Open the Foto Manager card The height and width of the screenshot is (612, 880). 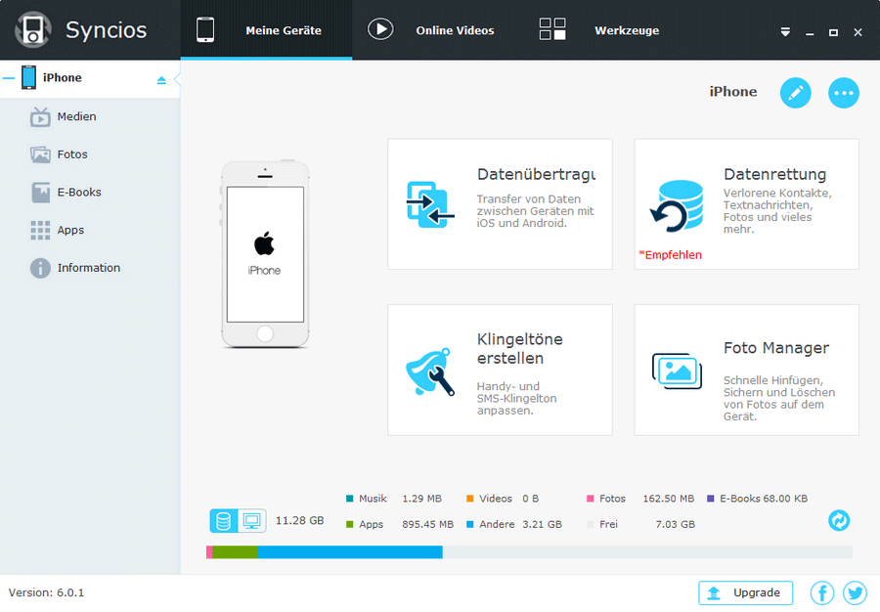(746, 370)
